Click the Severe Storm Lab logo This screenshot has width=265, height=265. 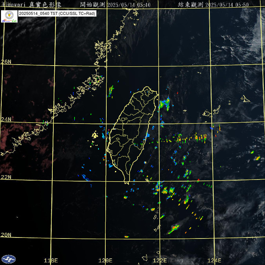click(x=9, y=16)
